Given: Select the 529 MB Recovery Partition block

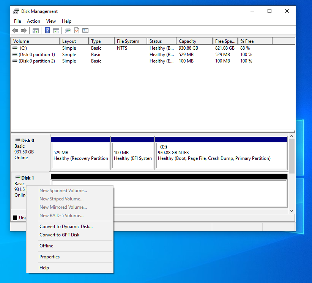Looking at the screenshot, I should [x=80, y=153].
